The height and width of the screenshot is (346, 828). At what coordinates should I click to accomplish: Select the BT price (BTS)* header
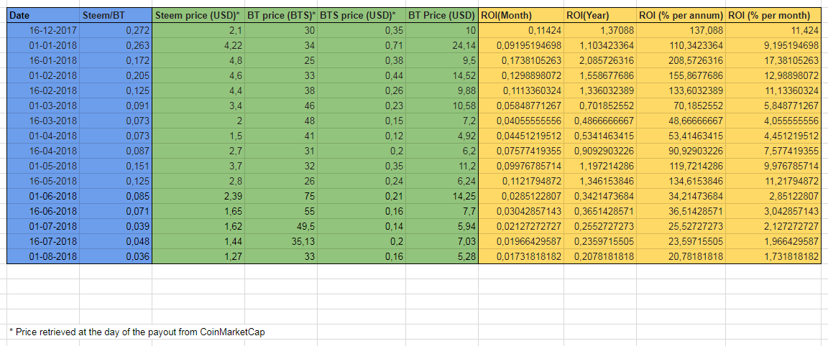[x=281, y=16]
